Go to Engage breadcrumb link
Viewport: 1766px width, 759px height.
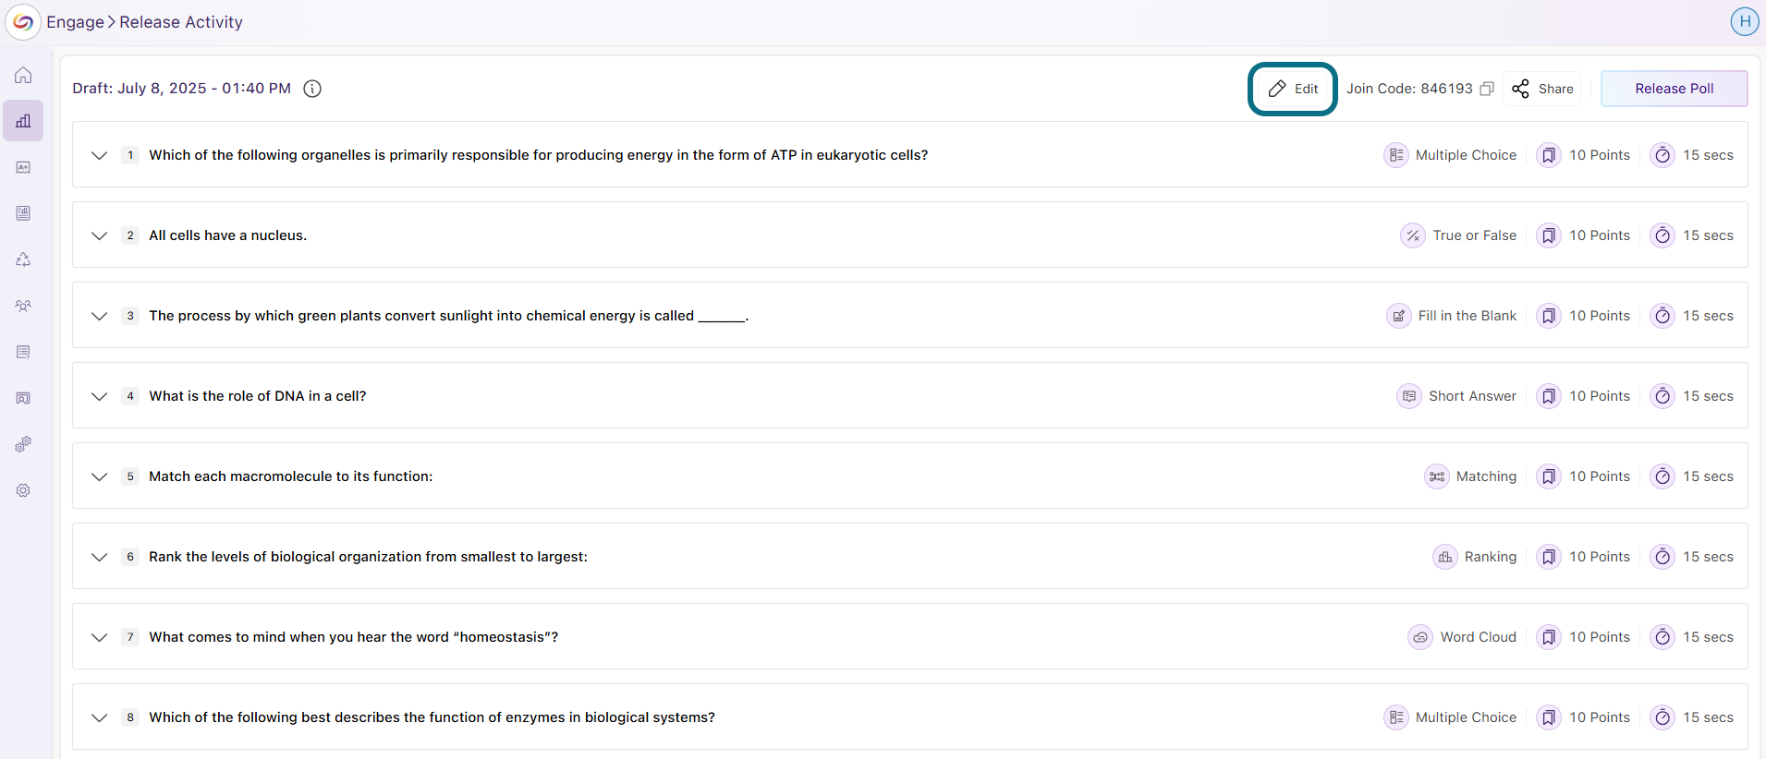[x=75, y=22]
